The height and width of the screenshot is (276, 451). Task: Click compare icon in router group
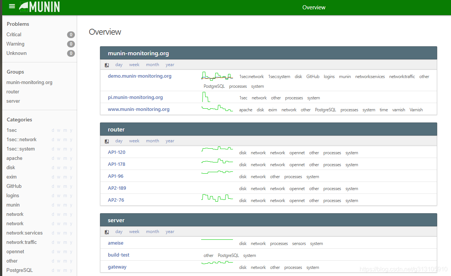(x=107, y=141)
